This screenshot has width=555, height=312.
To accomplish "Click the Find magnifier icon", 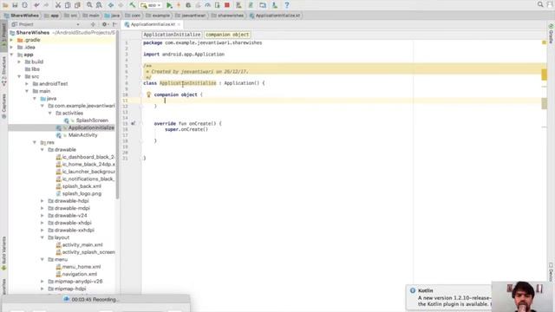I will click(x=89, y=5).
